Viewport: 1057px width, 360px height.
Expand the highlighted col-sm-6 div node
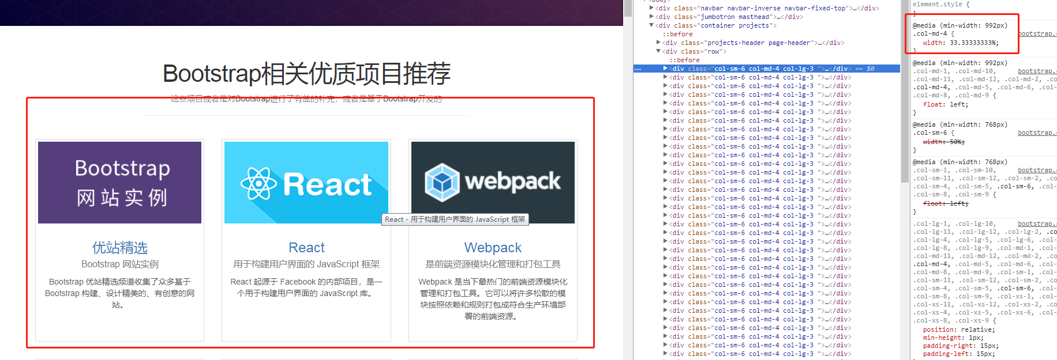pos(665,69)
